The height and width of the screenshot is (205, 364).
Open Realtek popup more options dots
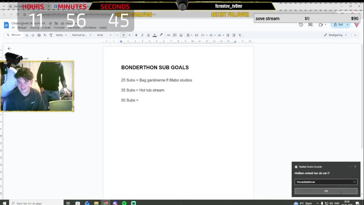[x=351, y=167]
